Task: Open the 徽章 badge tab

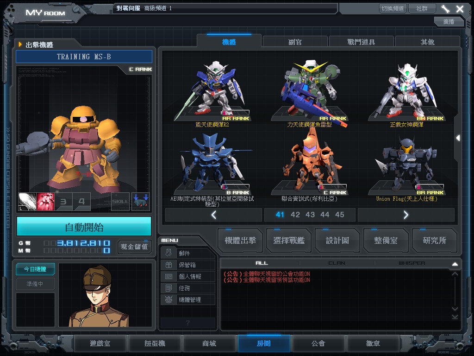Action: click(x=373, y=343)
